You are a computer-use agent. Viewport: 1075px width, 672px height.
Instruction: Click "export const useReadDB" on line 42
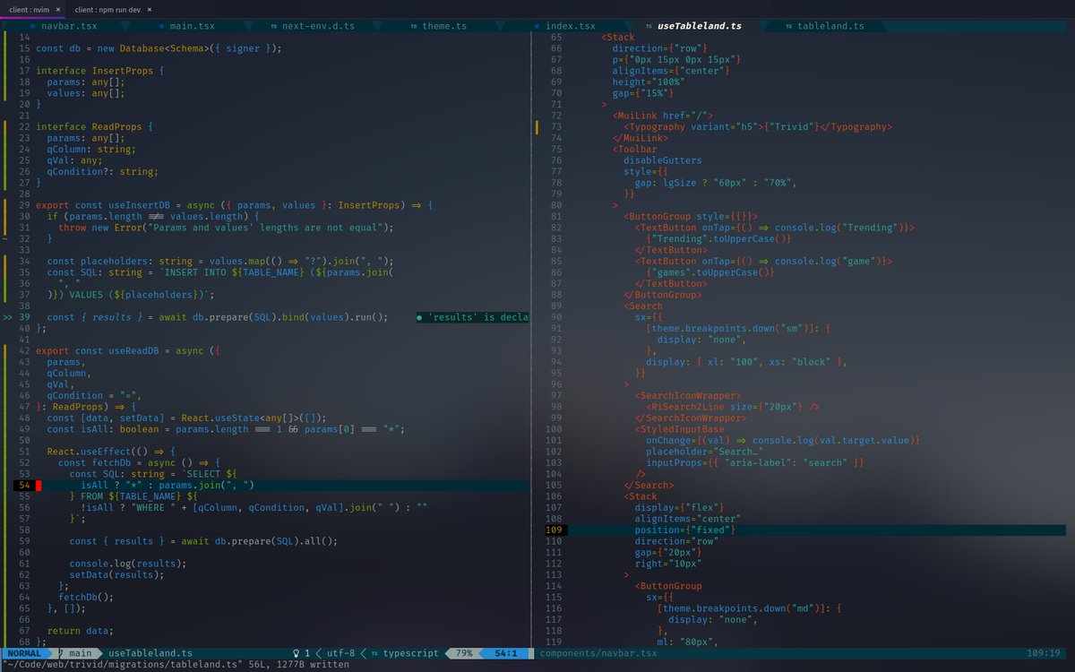pos(96,350)
